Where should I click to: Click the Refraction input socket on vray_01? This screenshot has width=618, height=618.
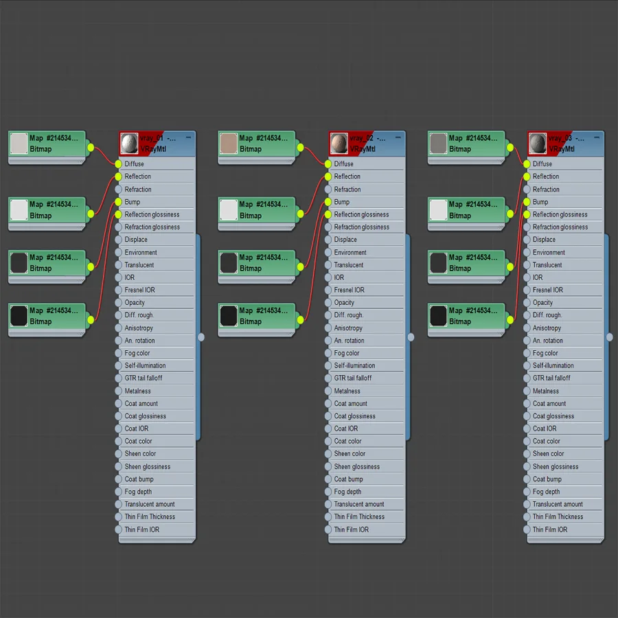pyautogui.click(x=118, y=190)
